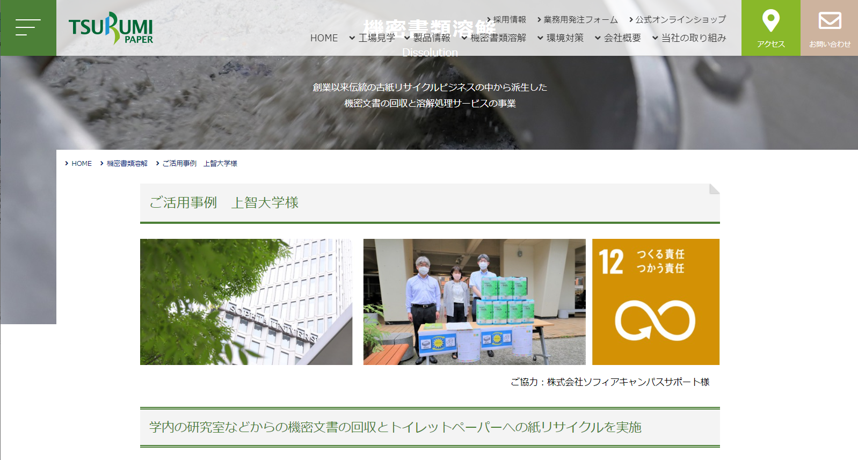This screenshot has width=858, height=460.
Task: Click the Sophia University building photo
Action: pos(246,302)
